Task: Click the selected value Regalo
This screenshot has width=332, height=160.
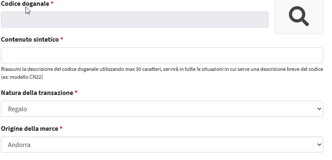Action: tap(17, 109)
